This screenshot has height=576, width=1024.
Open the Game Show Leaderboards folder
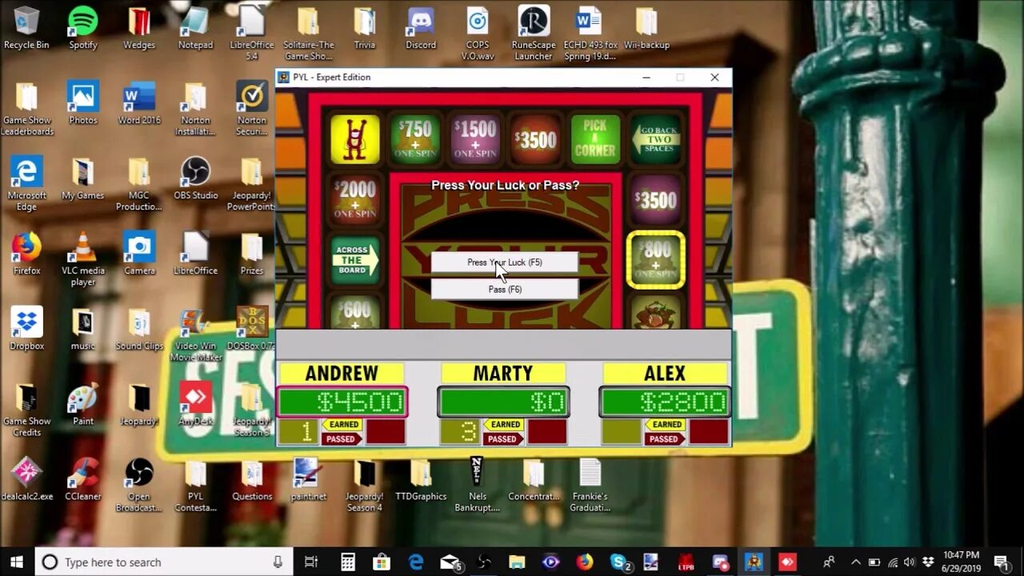point(26,108)
